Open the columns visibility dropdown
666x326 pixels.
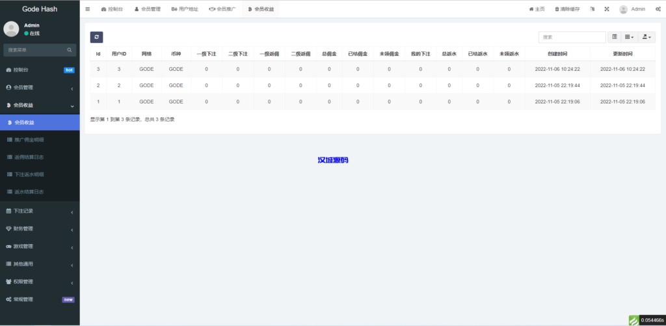pos(629,37)
